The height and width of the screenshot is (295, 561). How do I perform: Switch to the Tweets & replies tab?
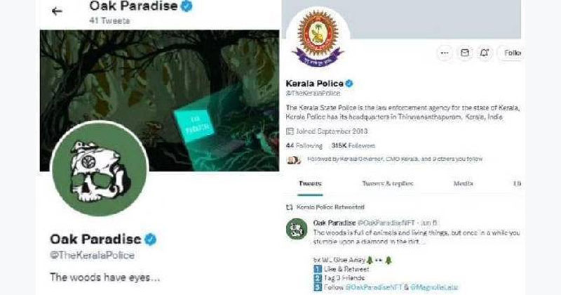388,183
